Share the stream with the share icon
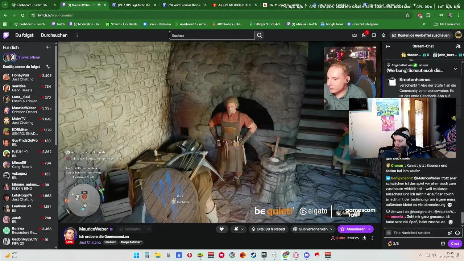464x261 pixels. tap(364, 238)
